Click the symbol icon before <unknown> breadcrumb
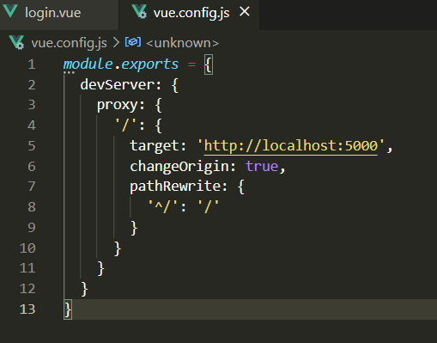Viewport: 437px width, 343px height. pos(133,42)
